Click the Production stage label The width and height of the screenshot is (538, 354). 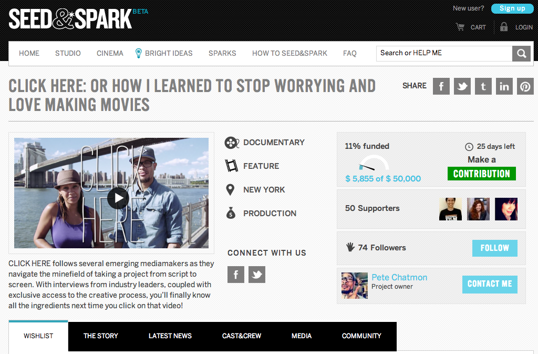[270, 214]
